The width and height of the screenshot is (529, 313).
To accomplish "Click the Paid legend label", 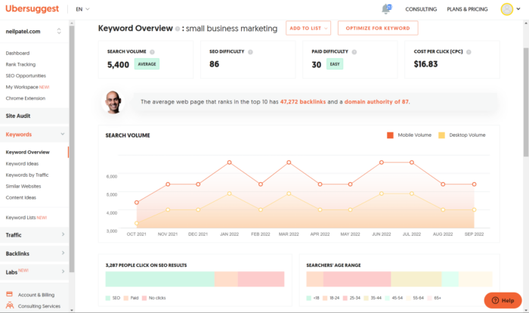I will pos(135,298).
